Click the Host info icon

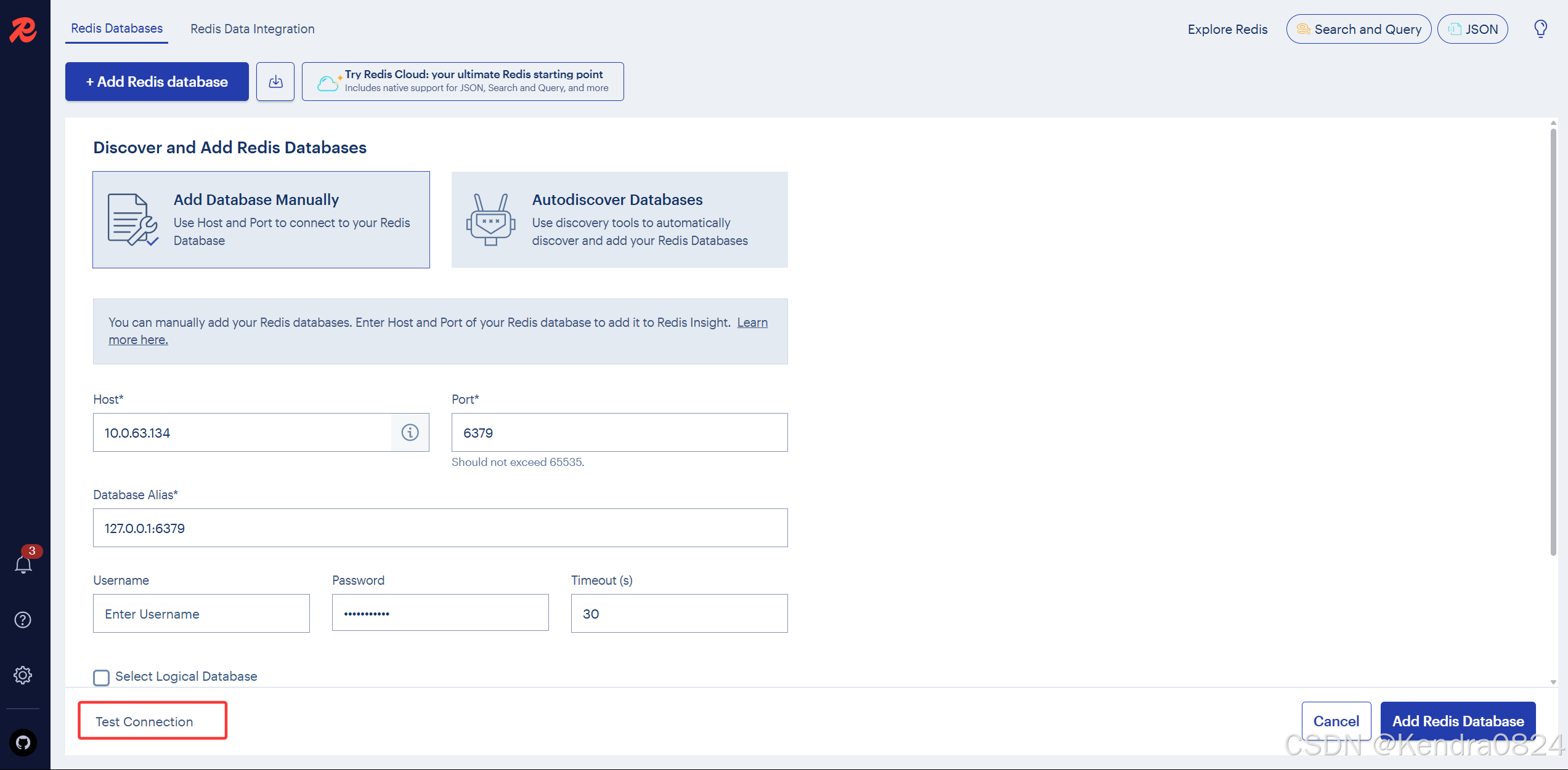pyautogui.click(x=410, y=433)
